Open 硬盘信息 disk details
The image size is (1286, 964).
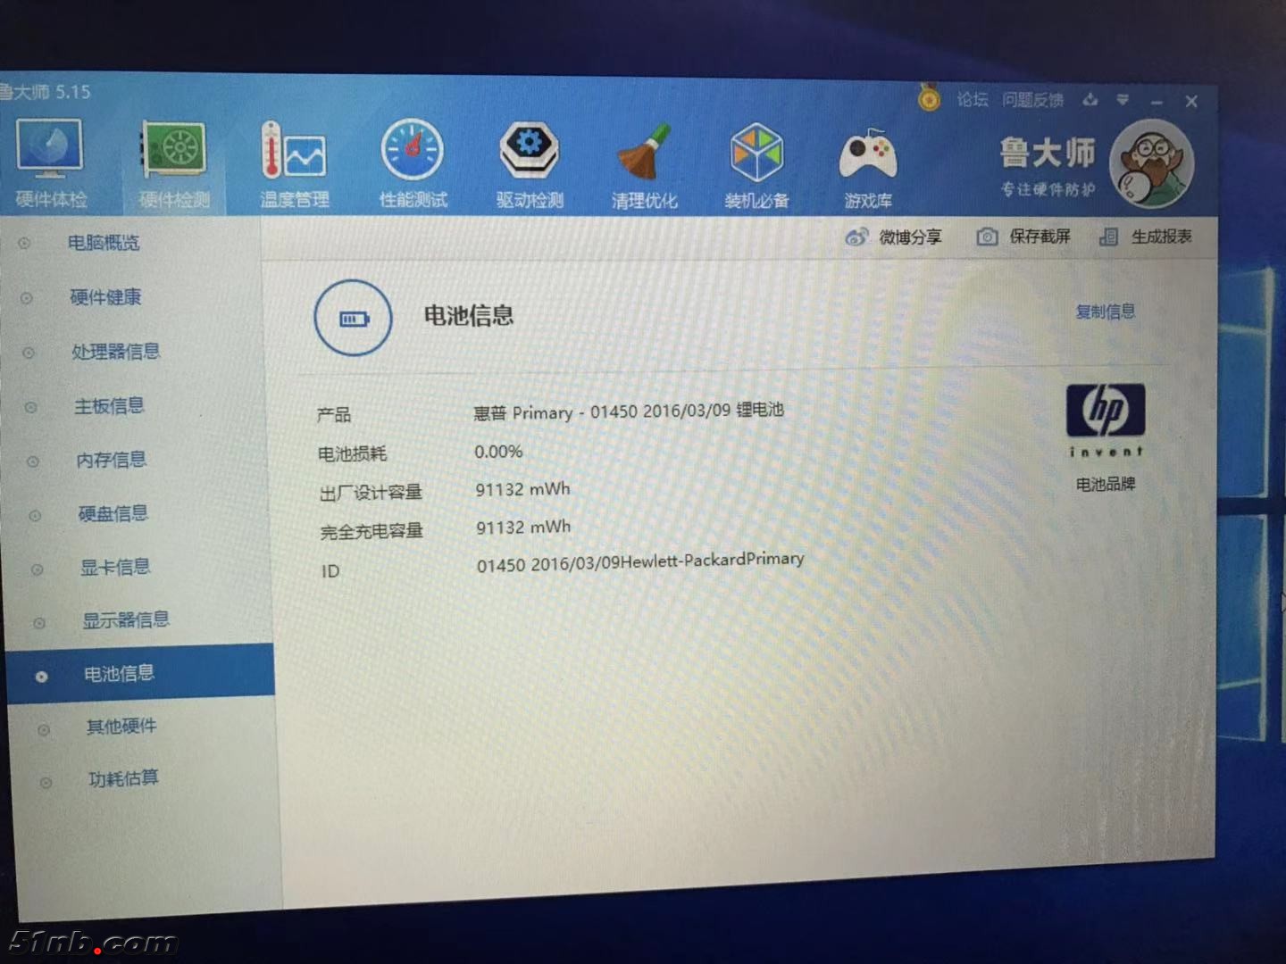pyautogui.click(x=113, y=513)
